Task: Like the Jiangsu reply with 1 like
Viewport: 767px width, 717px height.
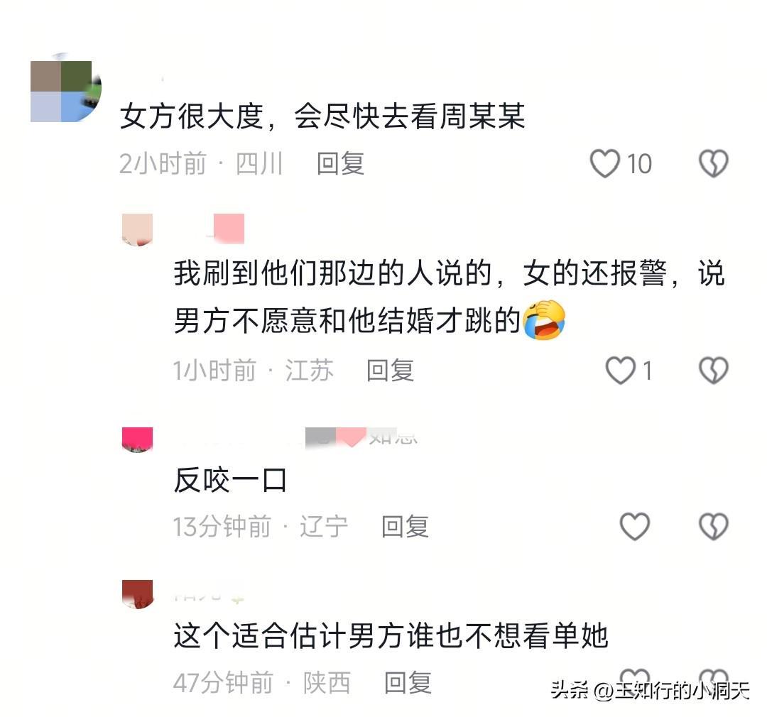Action: point(621,371)
